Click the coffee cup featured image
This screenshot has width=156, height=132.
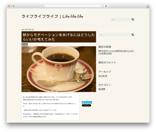[x=59, y=69]
